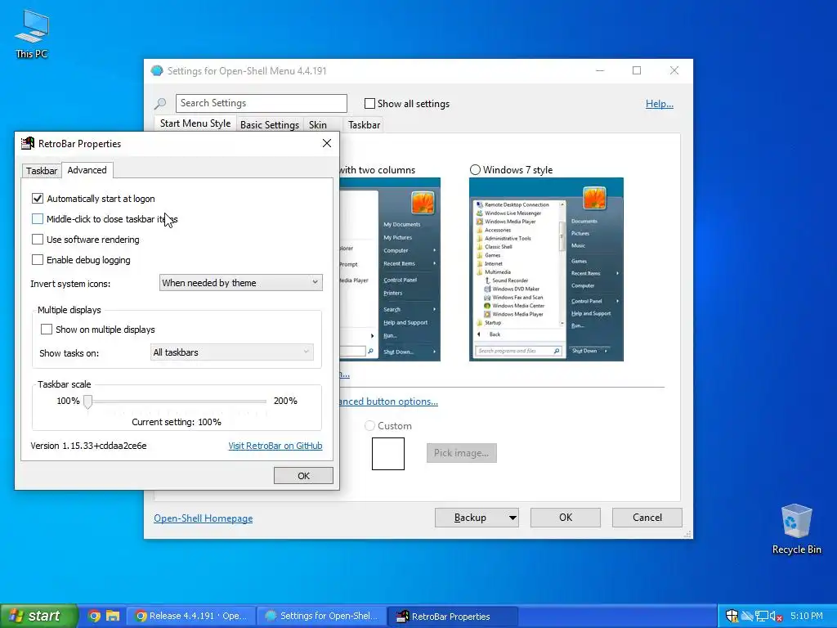Switch to RetroBar's Taskbar tab

coord(42,171)
